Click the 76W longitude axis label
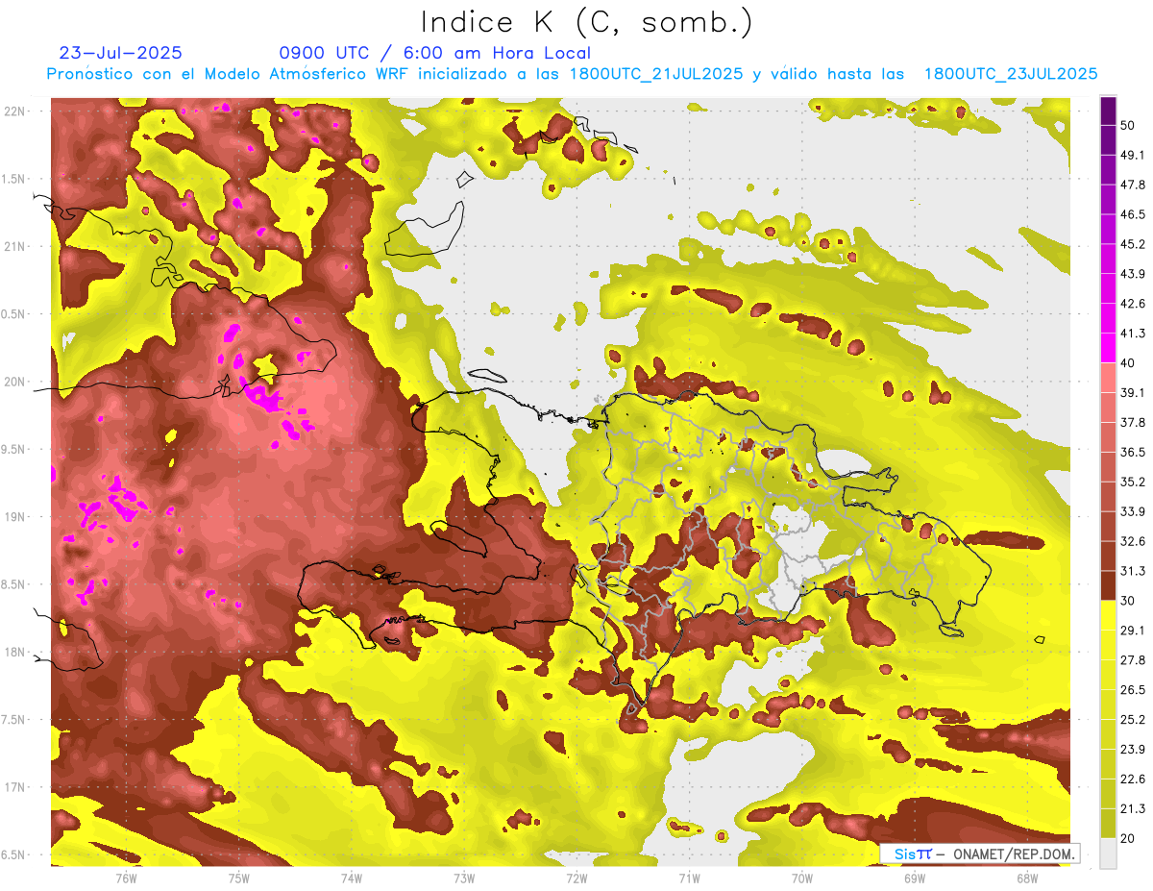1153x891 pixels. pos(126,878)
